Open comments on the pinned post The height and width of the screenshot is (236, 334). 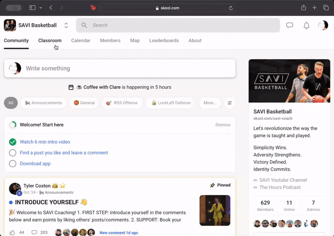click(34, 232)
